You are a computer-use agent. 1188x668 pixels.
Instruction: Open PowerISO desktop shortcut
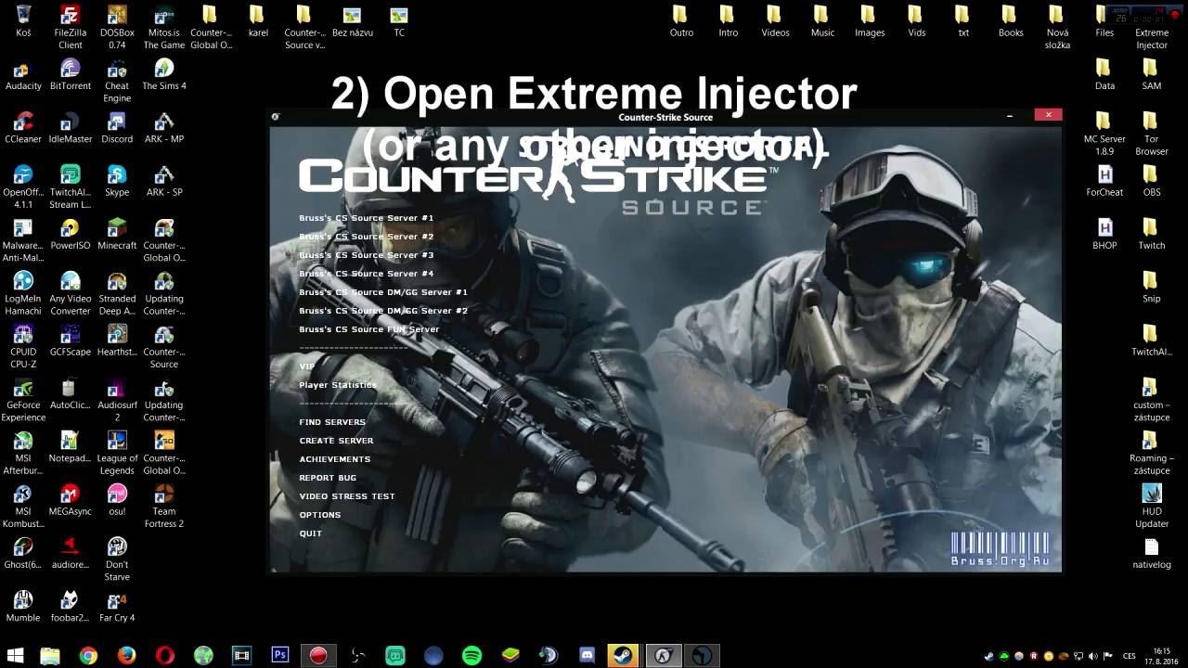[71, 233]
